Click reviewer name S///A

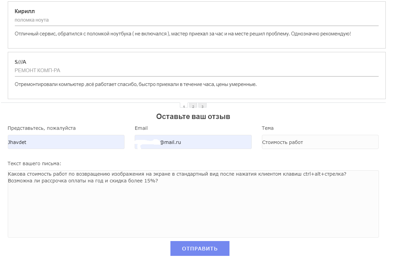tap(20, 62)
